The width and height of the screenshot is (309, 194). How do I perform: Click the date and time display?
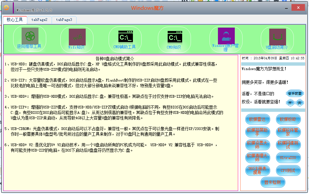(273, 58)
